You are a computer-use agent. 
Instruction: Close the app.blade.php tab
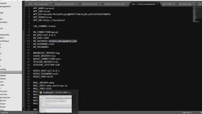pyautogui.click(x=193, y=4)
